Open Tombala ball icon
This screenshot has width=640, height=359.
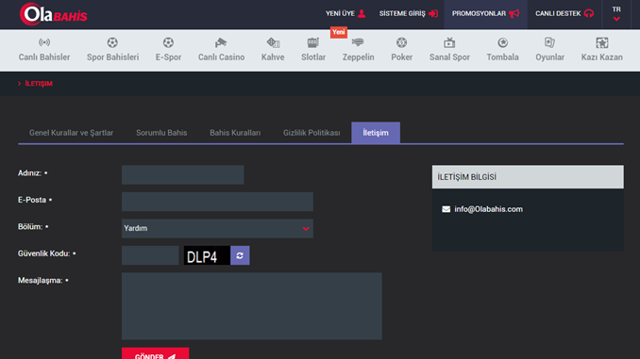tap(502, 42)
